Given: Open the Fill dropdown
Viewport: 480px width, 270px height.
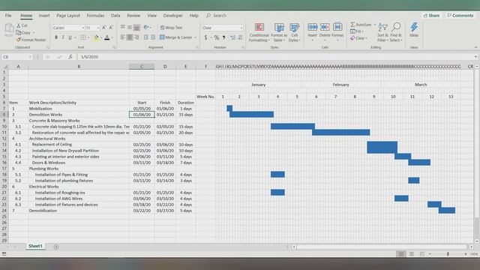Looking at the screenshot, I should [x=357, y=31].
